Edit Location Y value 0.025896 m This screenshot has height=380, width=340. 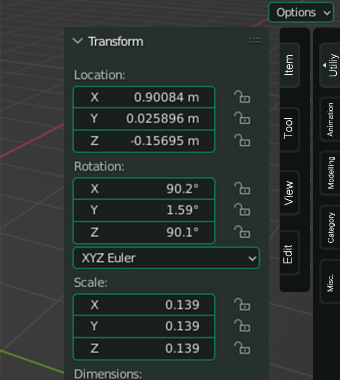[x=144, y=119]
